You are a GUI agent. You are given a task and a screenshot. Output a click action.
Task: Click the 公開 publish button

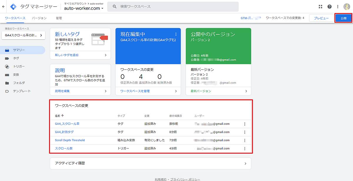click(x=344, y=18)
